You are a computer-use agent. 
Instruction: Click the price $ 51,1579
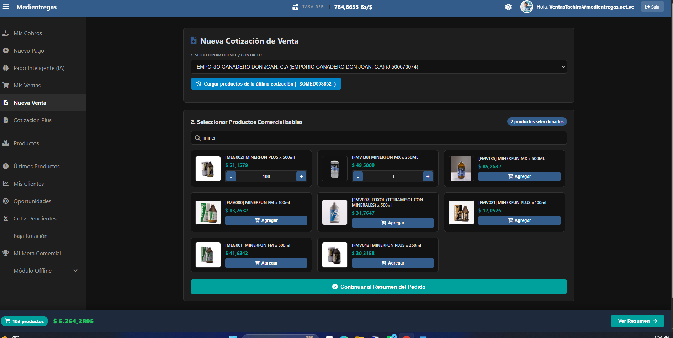237,165
